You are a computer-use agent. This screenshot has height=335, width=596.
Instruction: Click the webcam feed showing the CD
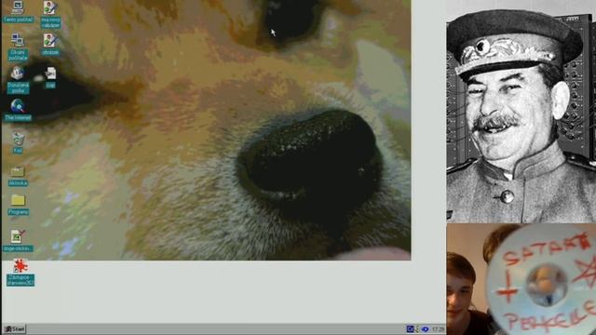pos(521,279)
